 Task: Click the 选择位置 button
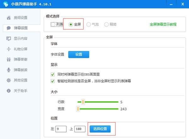click(100, 129)
